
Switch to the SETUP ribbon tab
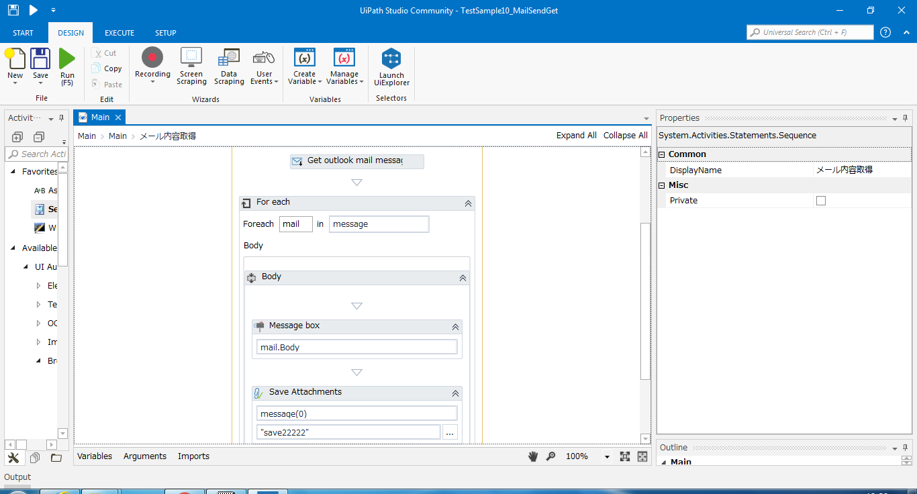166,33
